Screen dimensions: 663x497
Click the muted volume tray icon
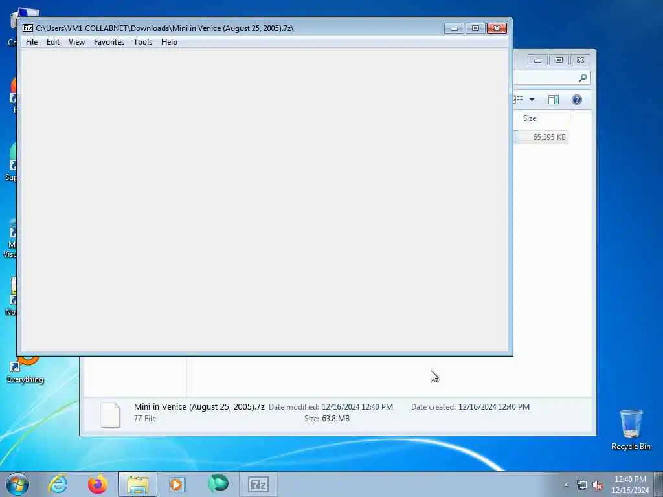[598, 485]
